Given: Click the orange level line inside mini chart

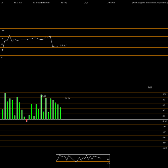Looking at the screenshot, I should click(83, 161).
